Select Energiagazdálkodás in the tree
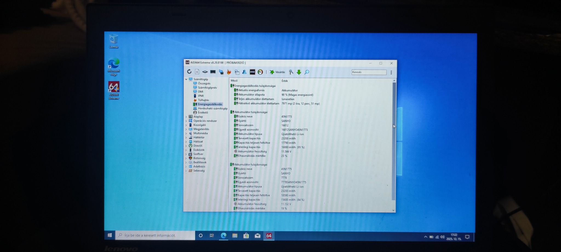The image size is (561, 252). click(x=210, y=104)
